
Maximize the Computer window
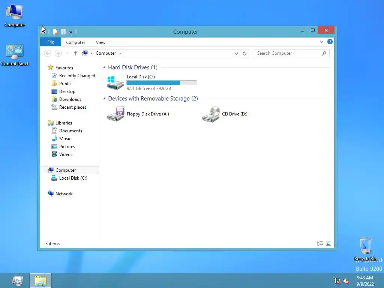(312, 30)
